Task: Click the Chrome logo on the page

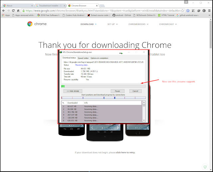Action: pos(37,24)
